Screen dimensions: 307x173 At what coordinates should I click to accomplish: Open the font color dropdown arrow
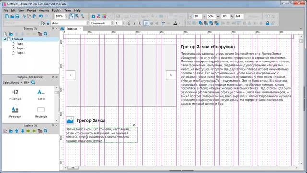179,23
